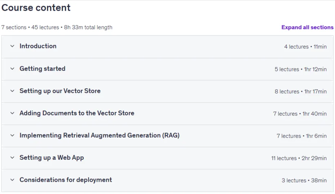Toggle the chevron for Setting up our Vector Store
This screenshot has width=335, height=194.
12,91
